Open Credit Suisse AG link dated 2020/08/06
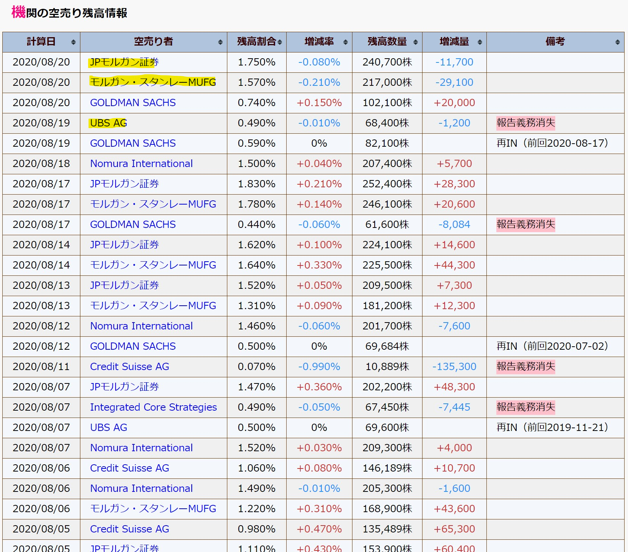The height and width of the screenshot is (552, 628). point(129,468)
